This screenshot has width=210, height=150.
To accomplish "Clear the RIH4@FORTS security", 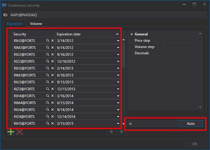I will coord(52,96).
